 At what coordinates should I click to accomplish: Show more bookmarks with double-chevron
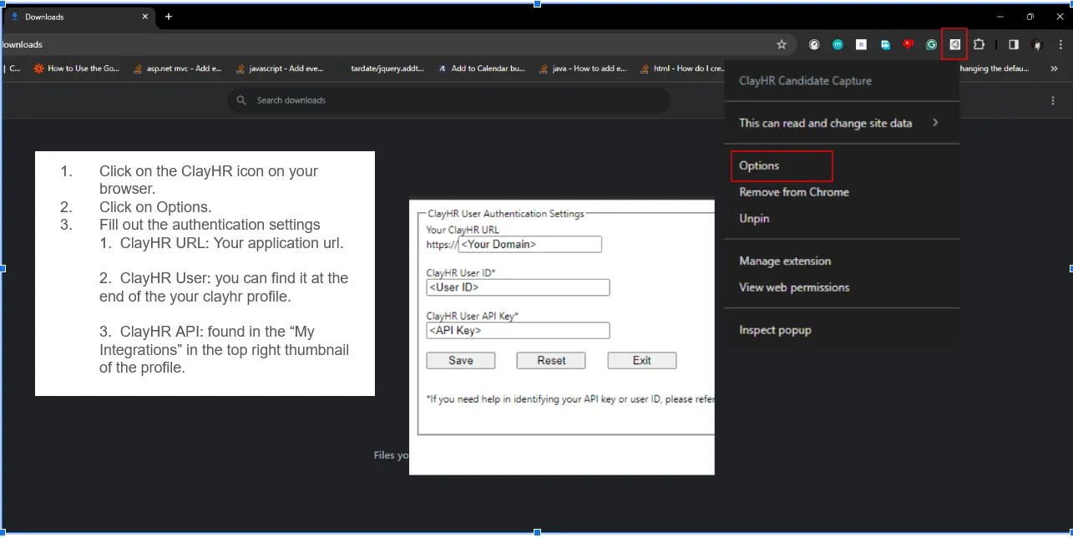(1054, 69)
